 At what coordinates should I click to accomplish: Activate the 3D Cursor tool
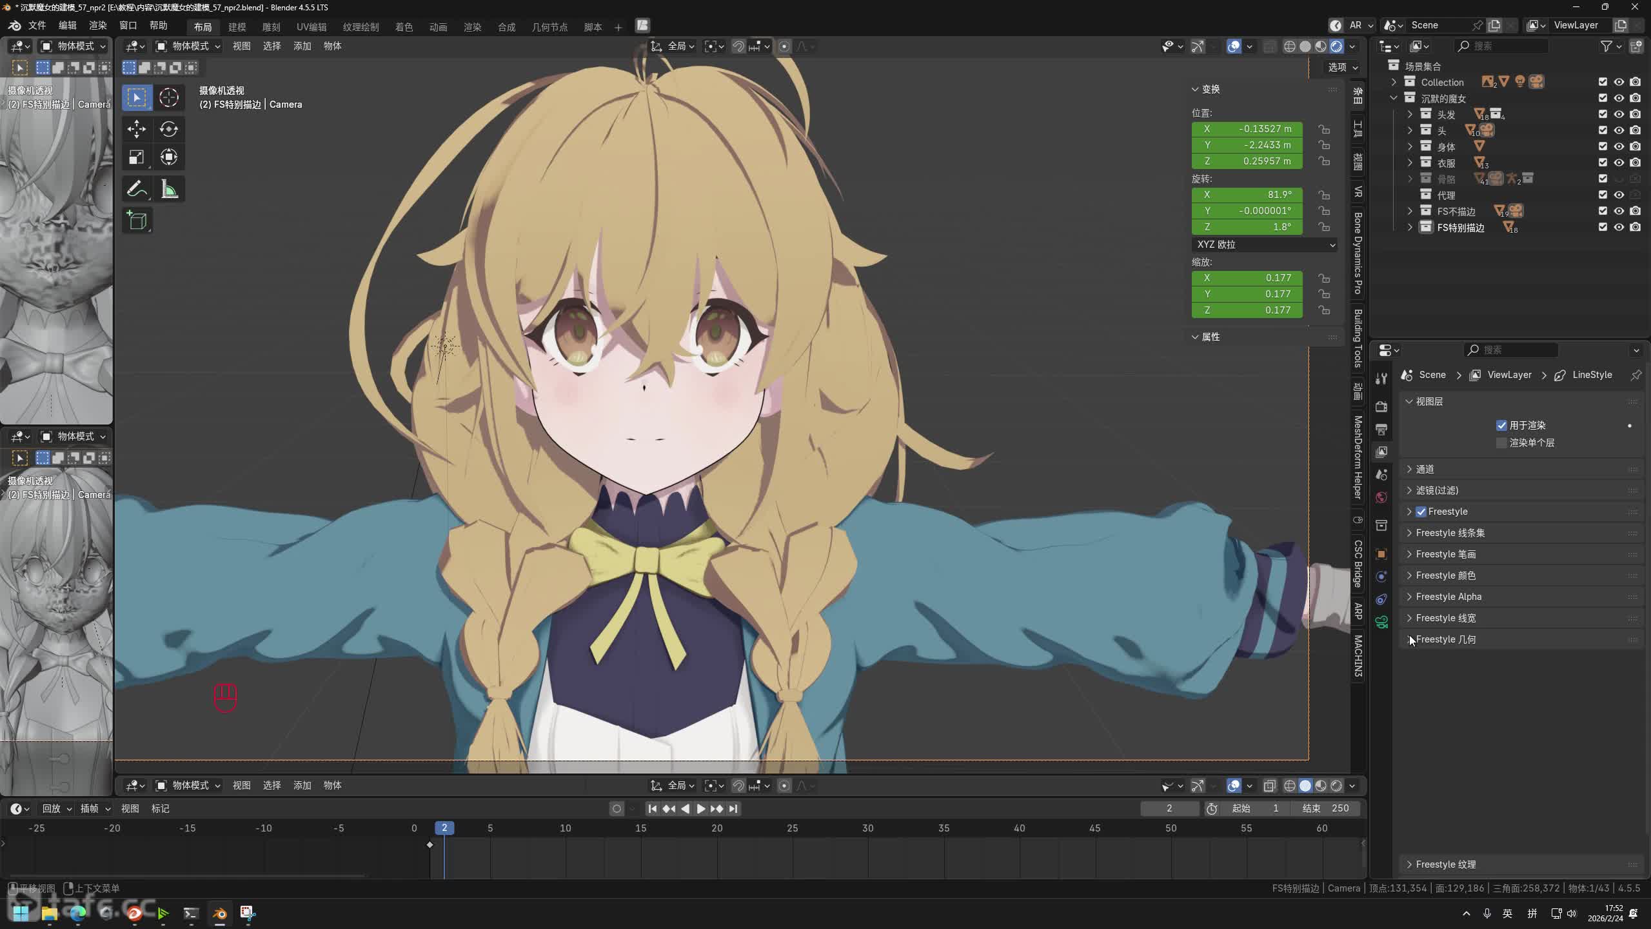pyautogui.click(x=169, y=97)
